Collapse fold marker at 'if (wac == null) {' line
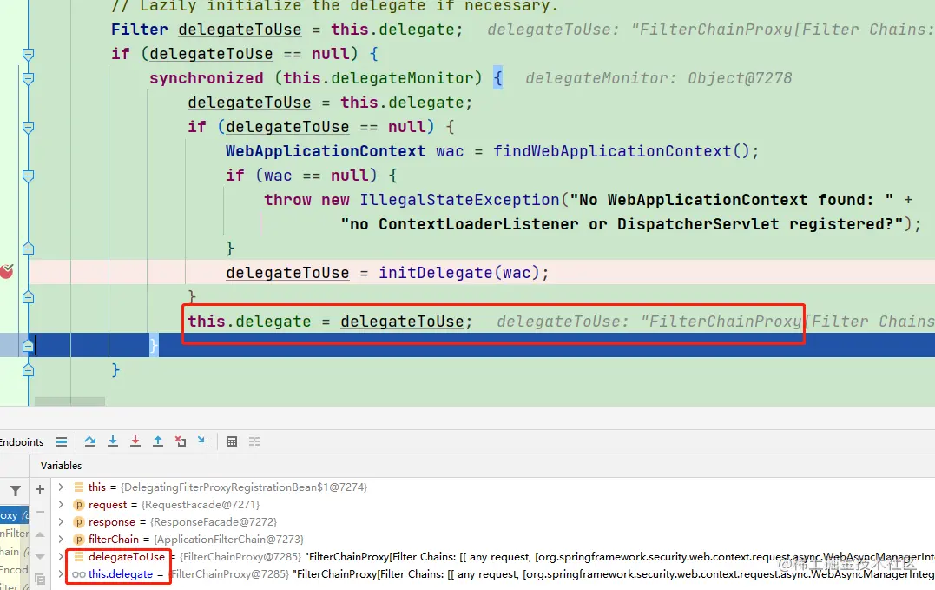Screen dimensions: 935x590 pyautogui.click(x=28, y=176)
